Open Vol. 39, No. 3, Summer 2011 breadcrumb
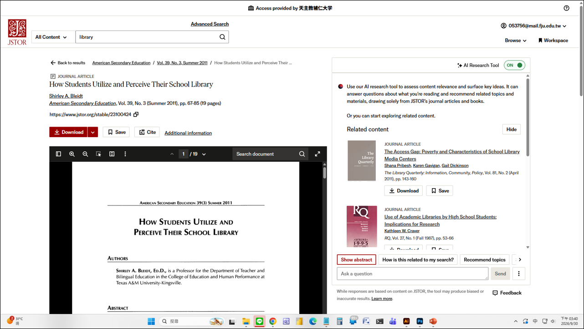 pyautogui.click(x=182, y=63)
